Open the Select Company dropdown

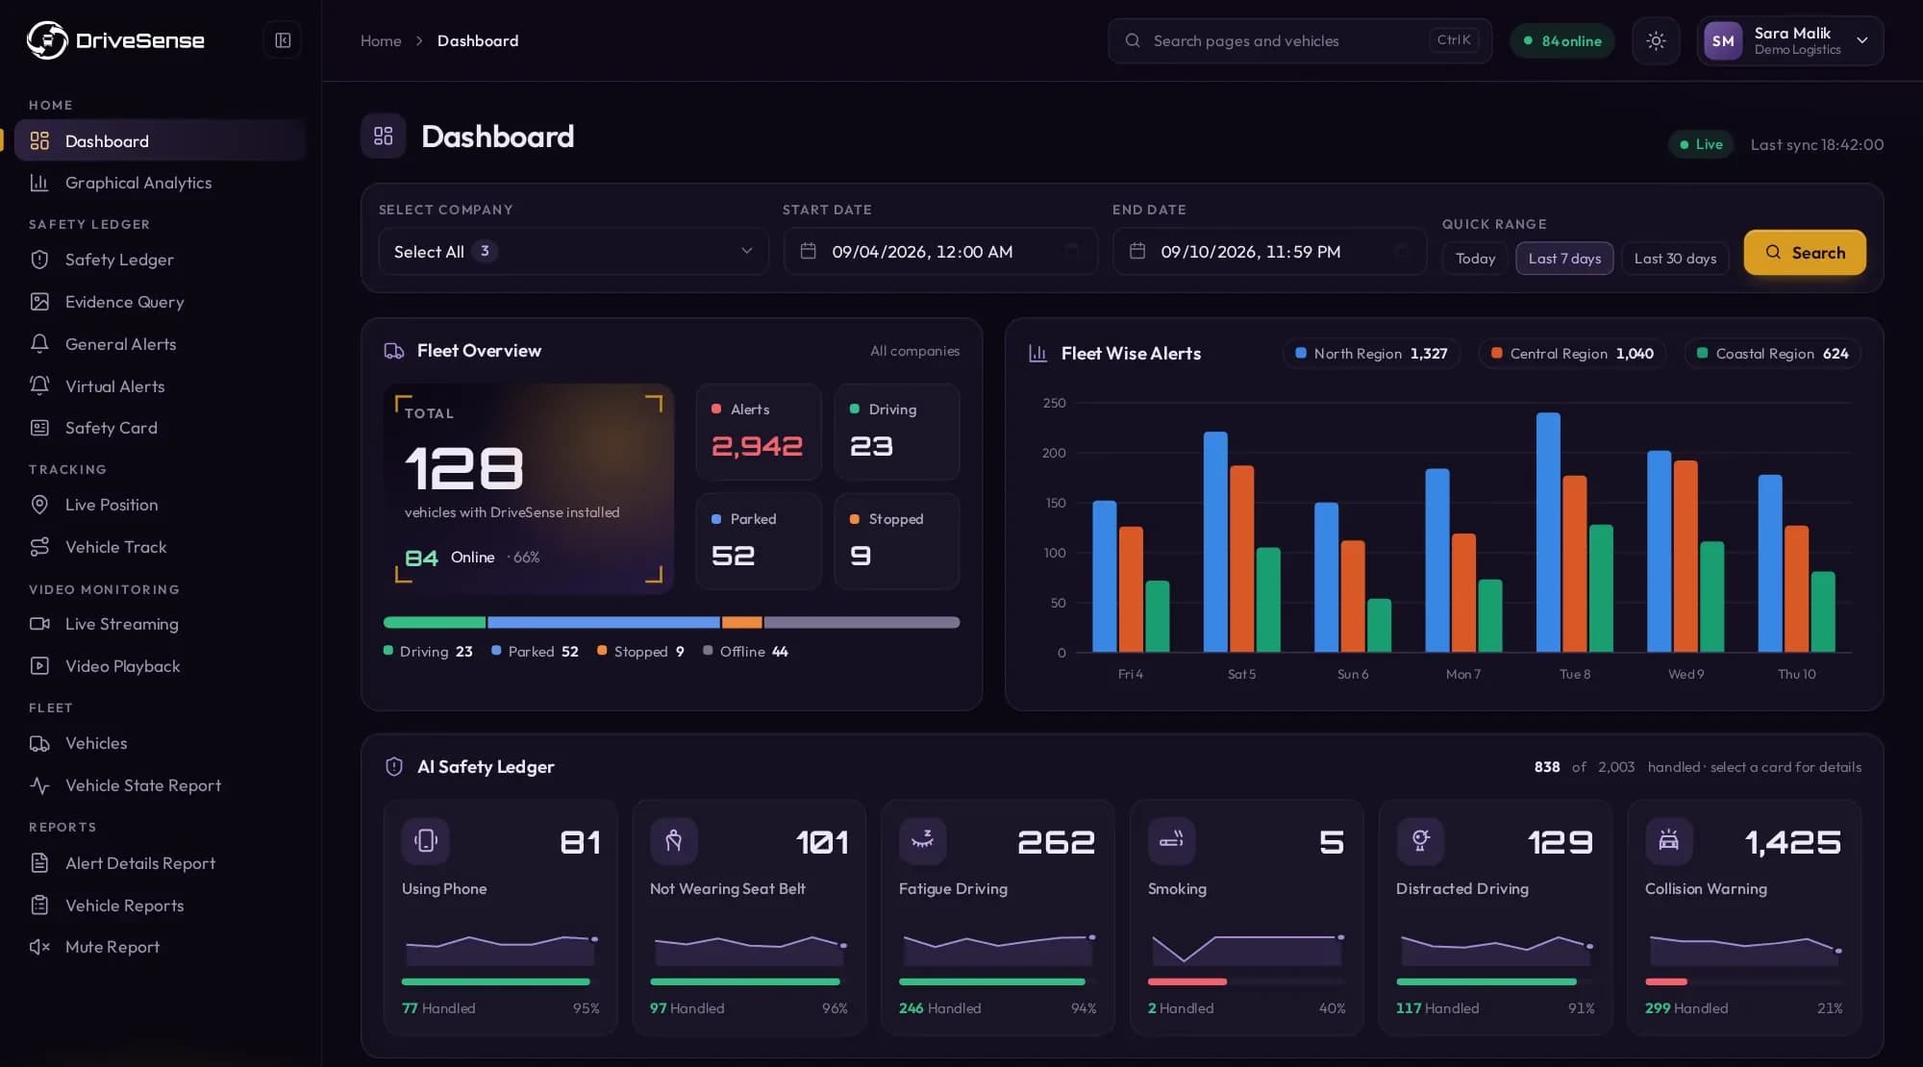click(574, 251)
